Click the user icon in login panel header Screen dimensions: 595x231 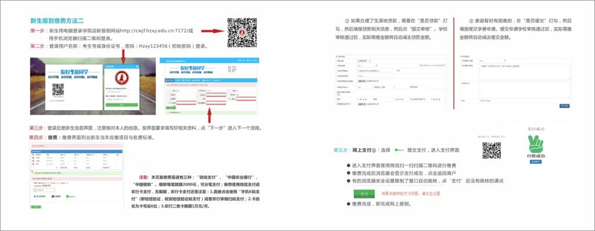pos(137,67)
